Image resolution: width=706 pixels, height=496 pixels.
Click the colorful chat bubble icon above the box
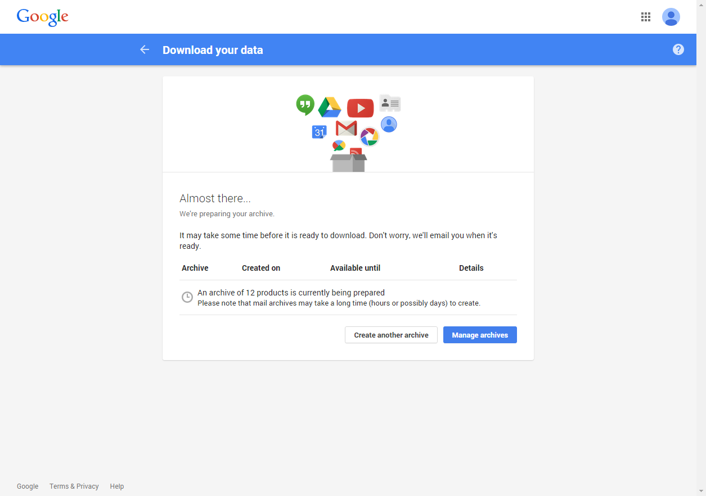pos(339,145)
